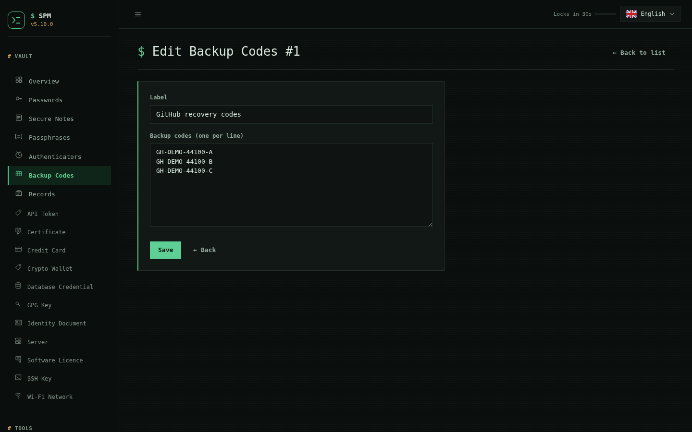Screen dimensions: 692x432
Task: Go to Passwords in the sidebar
Action: (60, 100)
